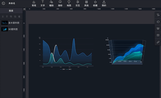Image resolution: width=161 pixels, height=98 pixels.
Task: Click the 3D面积图 layer thumbnail
Action: tap(5, 29)
